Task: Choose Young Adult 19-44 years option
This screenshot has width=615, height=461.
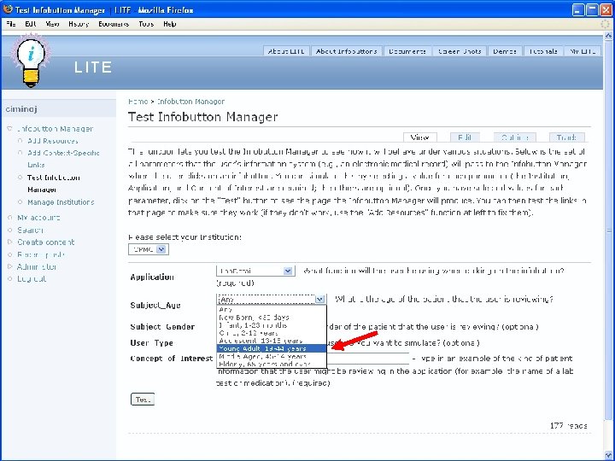Action: [x=272, y=348]
